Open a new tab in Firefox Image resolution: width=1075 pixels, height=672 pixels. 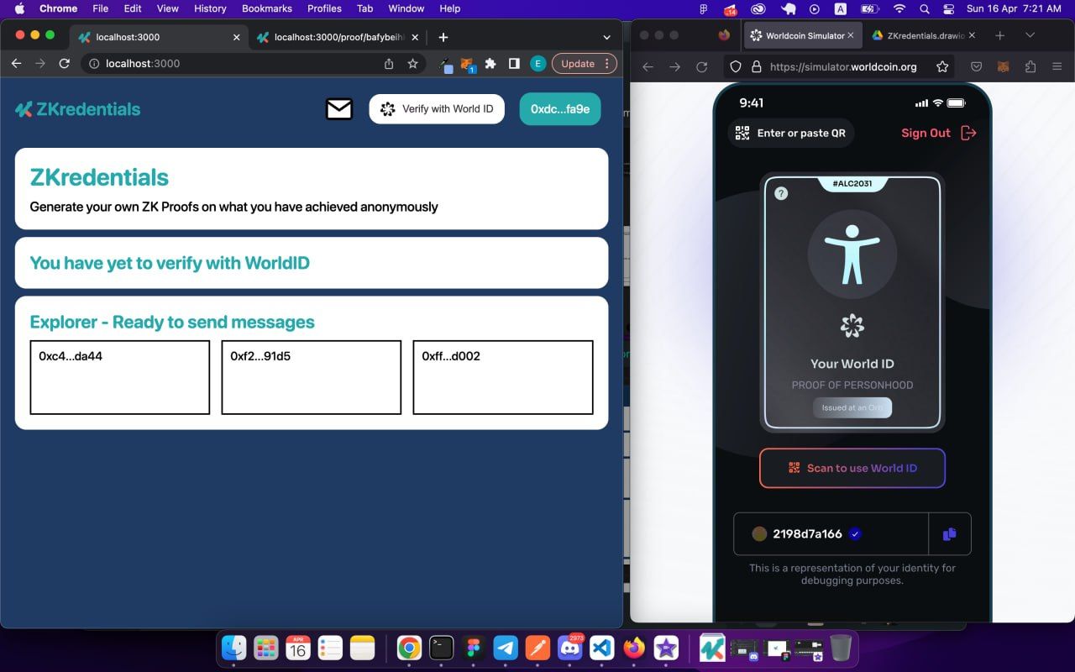[999, 35]
